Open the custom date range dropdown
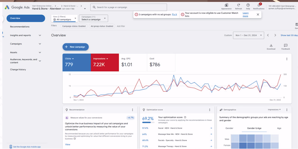Viewport: 298px width, 149px height. [x=248, y=35]
